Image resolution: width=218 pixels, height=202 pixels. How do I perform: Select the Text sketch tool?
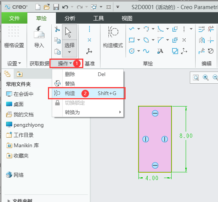(x=160, y=51)
